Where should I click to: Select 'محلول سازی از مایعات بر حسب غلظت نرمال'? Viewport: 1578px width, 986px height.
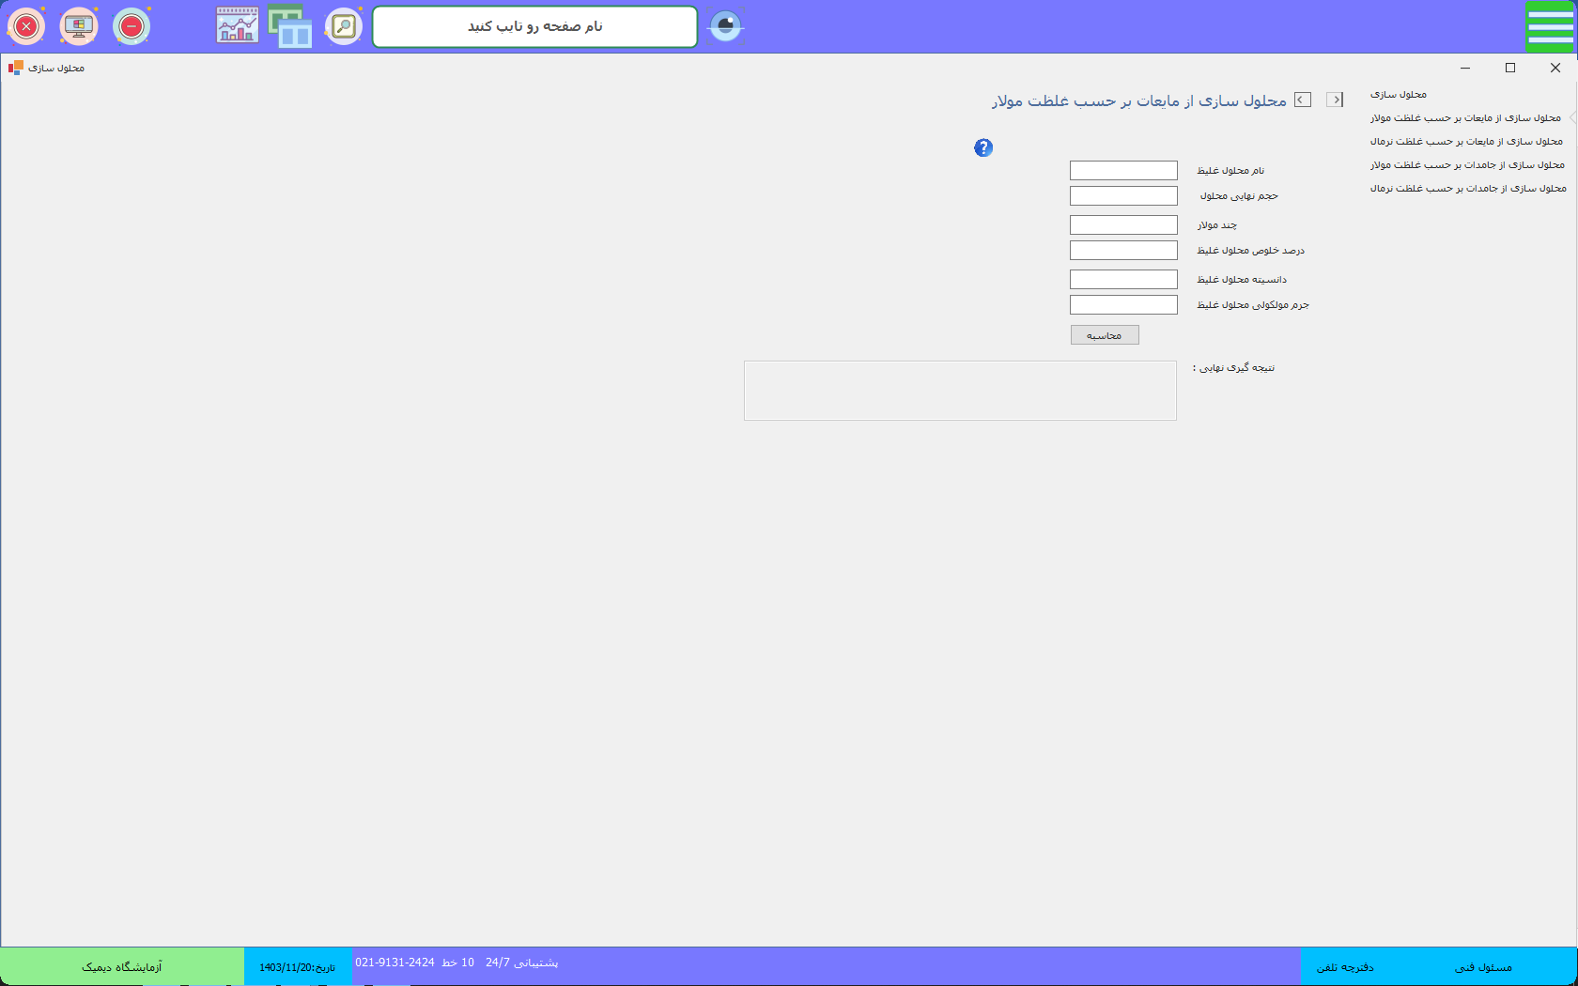pyautogui.click(x=1466, y=142)
